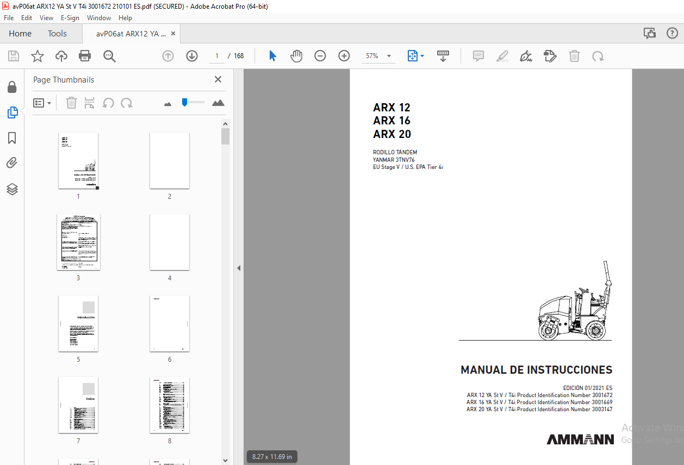Open the Sign document pen tool
The image size is (684, 465).
[526, 56]
